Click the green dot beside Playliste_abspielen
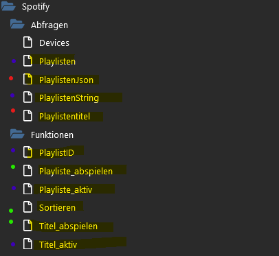This screenshot has height=256, width=279. pos(13,167)
